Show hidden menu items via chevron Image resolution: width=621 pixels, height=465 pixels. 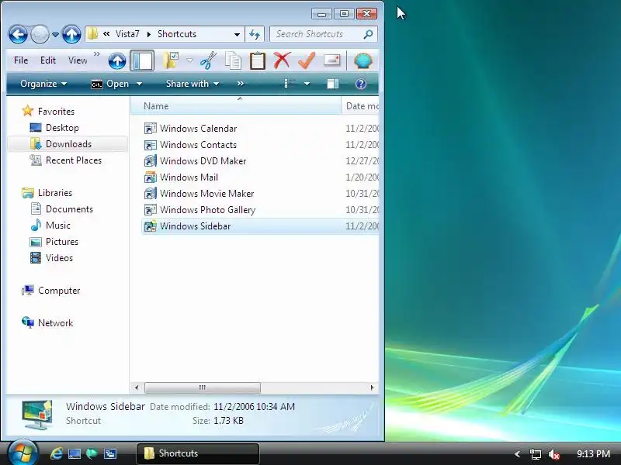pyautogui.click(x=97, y=53)
